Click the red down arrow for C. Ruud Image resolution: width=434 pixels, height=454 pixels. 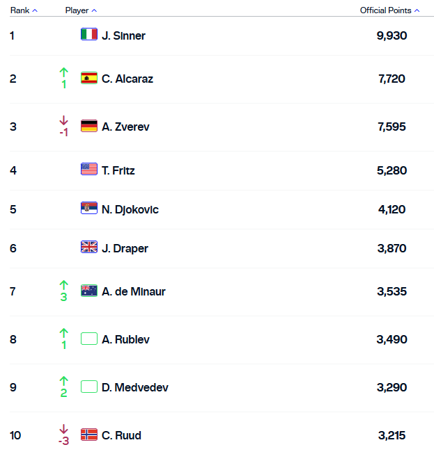64,429
